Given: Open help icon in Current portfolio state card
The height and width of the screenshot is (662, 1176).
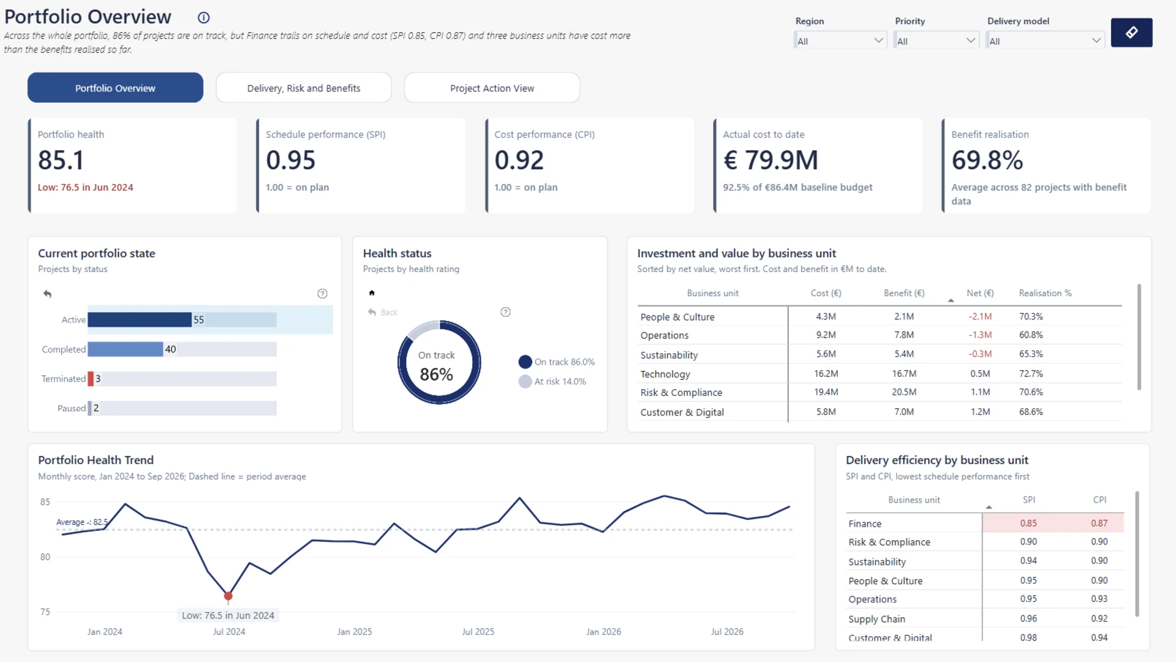Looking at the screenshot, I should [x=322, y=294].
